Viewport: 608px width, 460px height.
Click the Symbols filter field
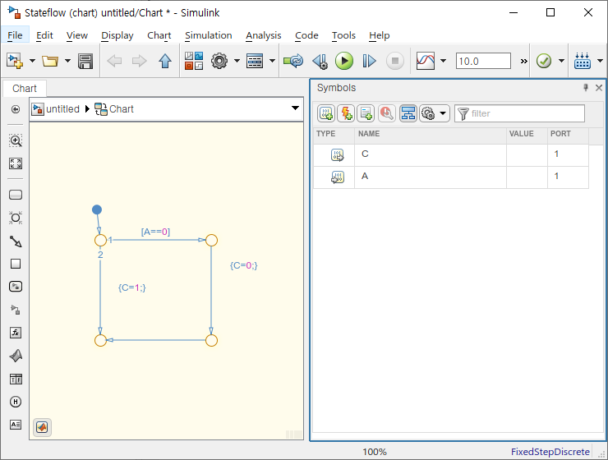[519, 113]
